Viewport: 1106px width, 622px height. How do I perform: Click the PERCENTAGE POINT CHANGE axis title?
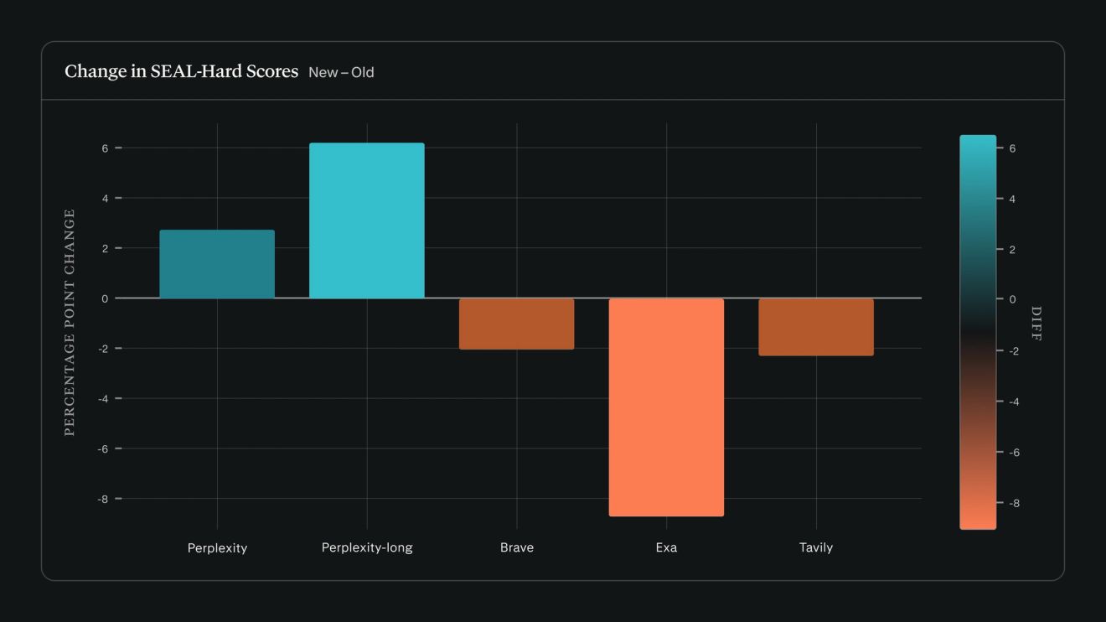[x=70, y=323]
